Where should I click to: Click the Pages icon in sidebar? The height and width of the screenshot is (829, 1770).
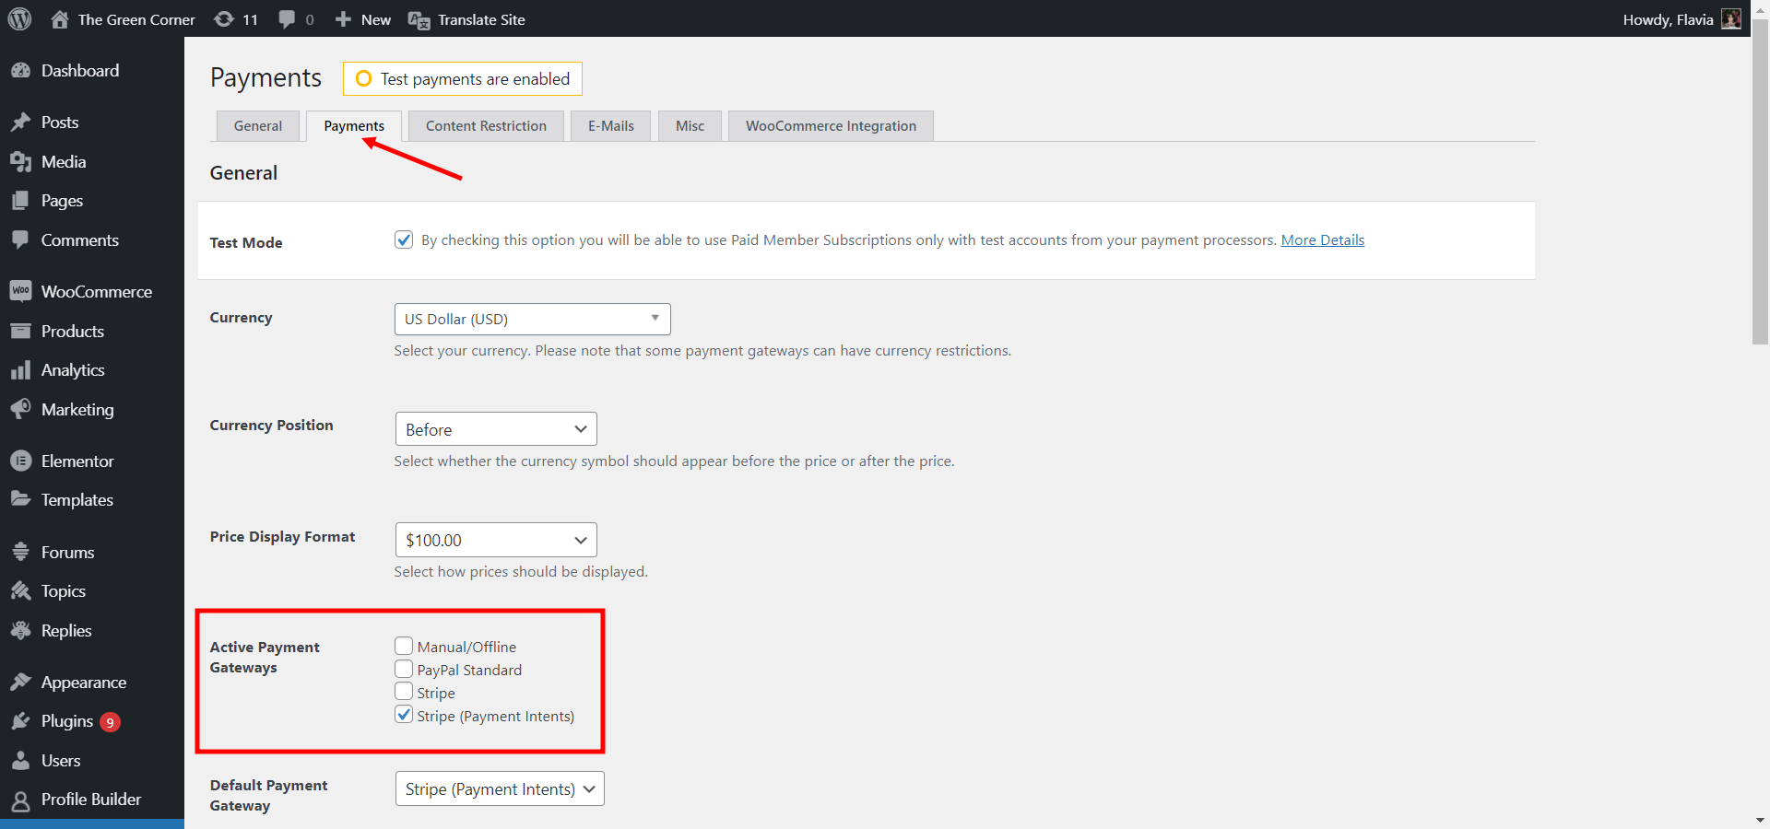pos(20,201)
